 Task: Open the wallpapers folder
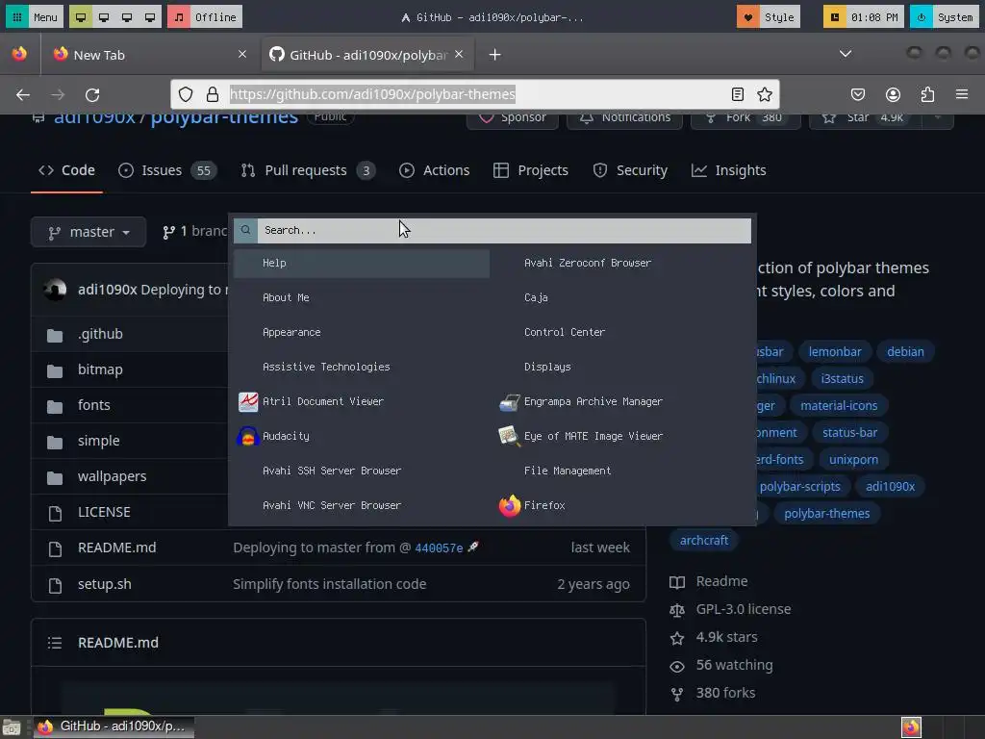pyautogui.click(x=112, y=476)
